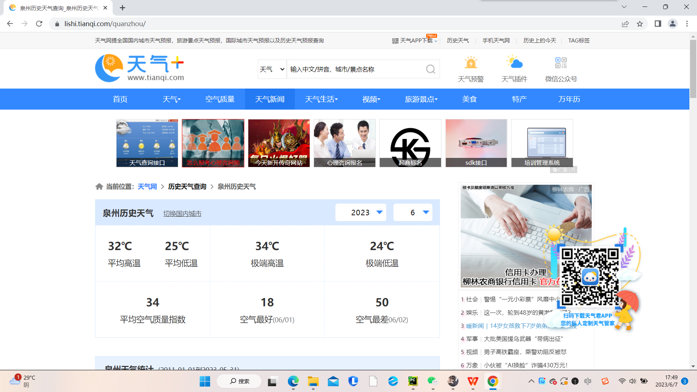Expand the 天气生活 dropdown menu
This screenshot has width=697, height=392.
pos(321,99)
